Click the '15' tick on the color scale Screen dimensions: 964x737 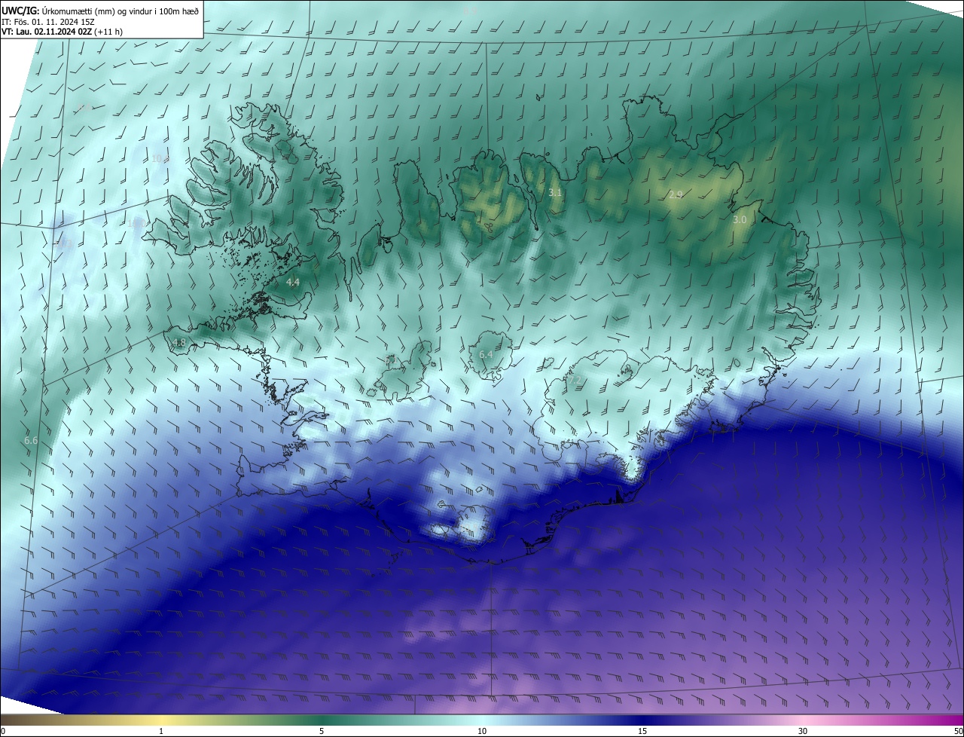click(x=642, y=731)
